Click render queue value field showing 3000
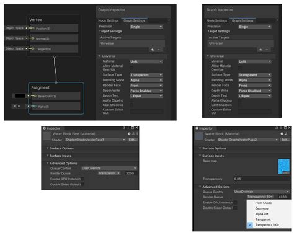294x235 pixels. 130,173
